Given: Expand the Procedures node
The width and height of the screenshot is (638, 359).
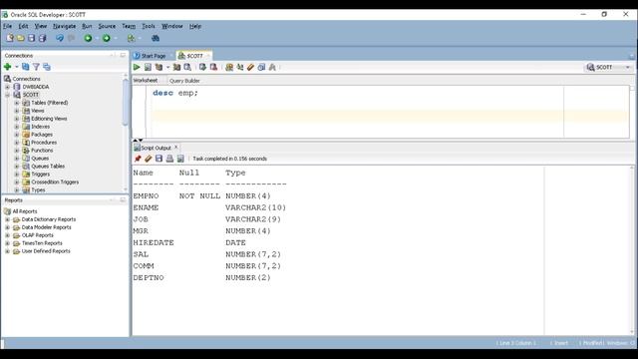Looking at the screenshot, I should 17,143.
